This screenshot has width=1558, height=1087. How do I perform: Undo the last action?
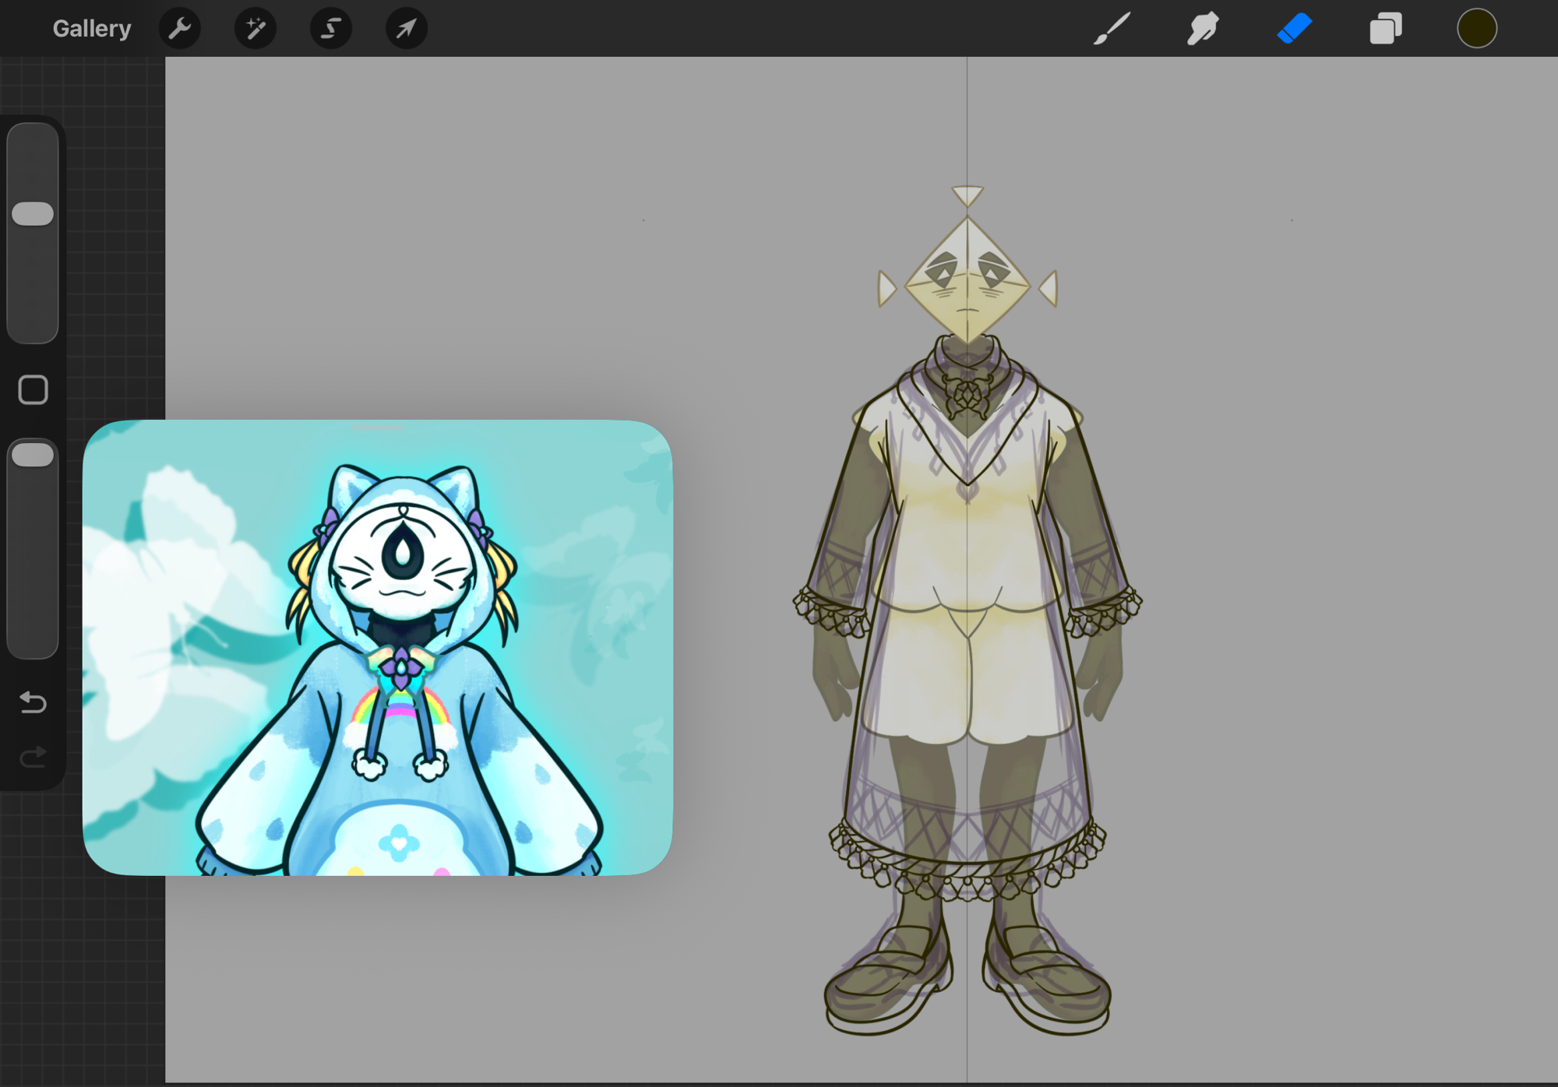point(33,702)
